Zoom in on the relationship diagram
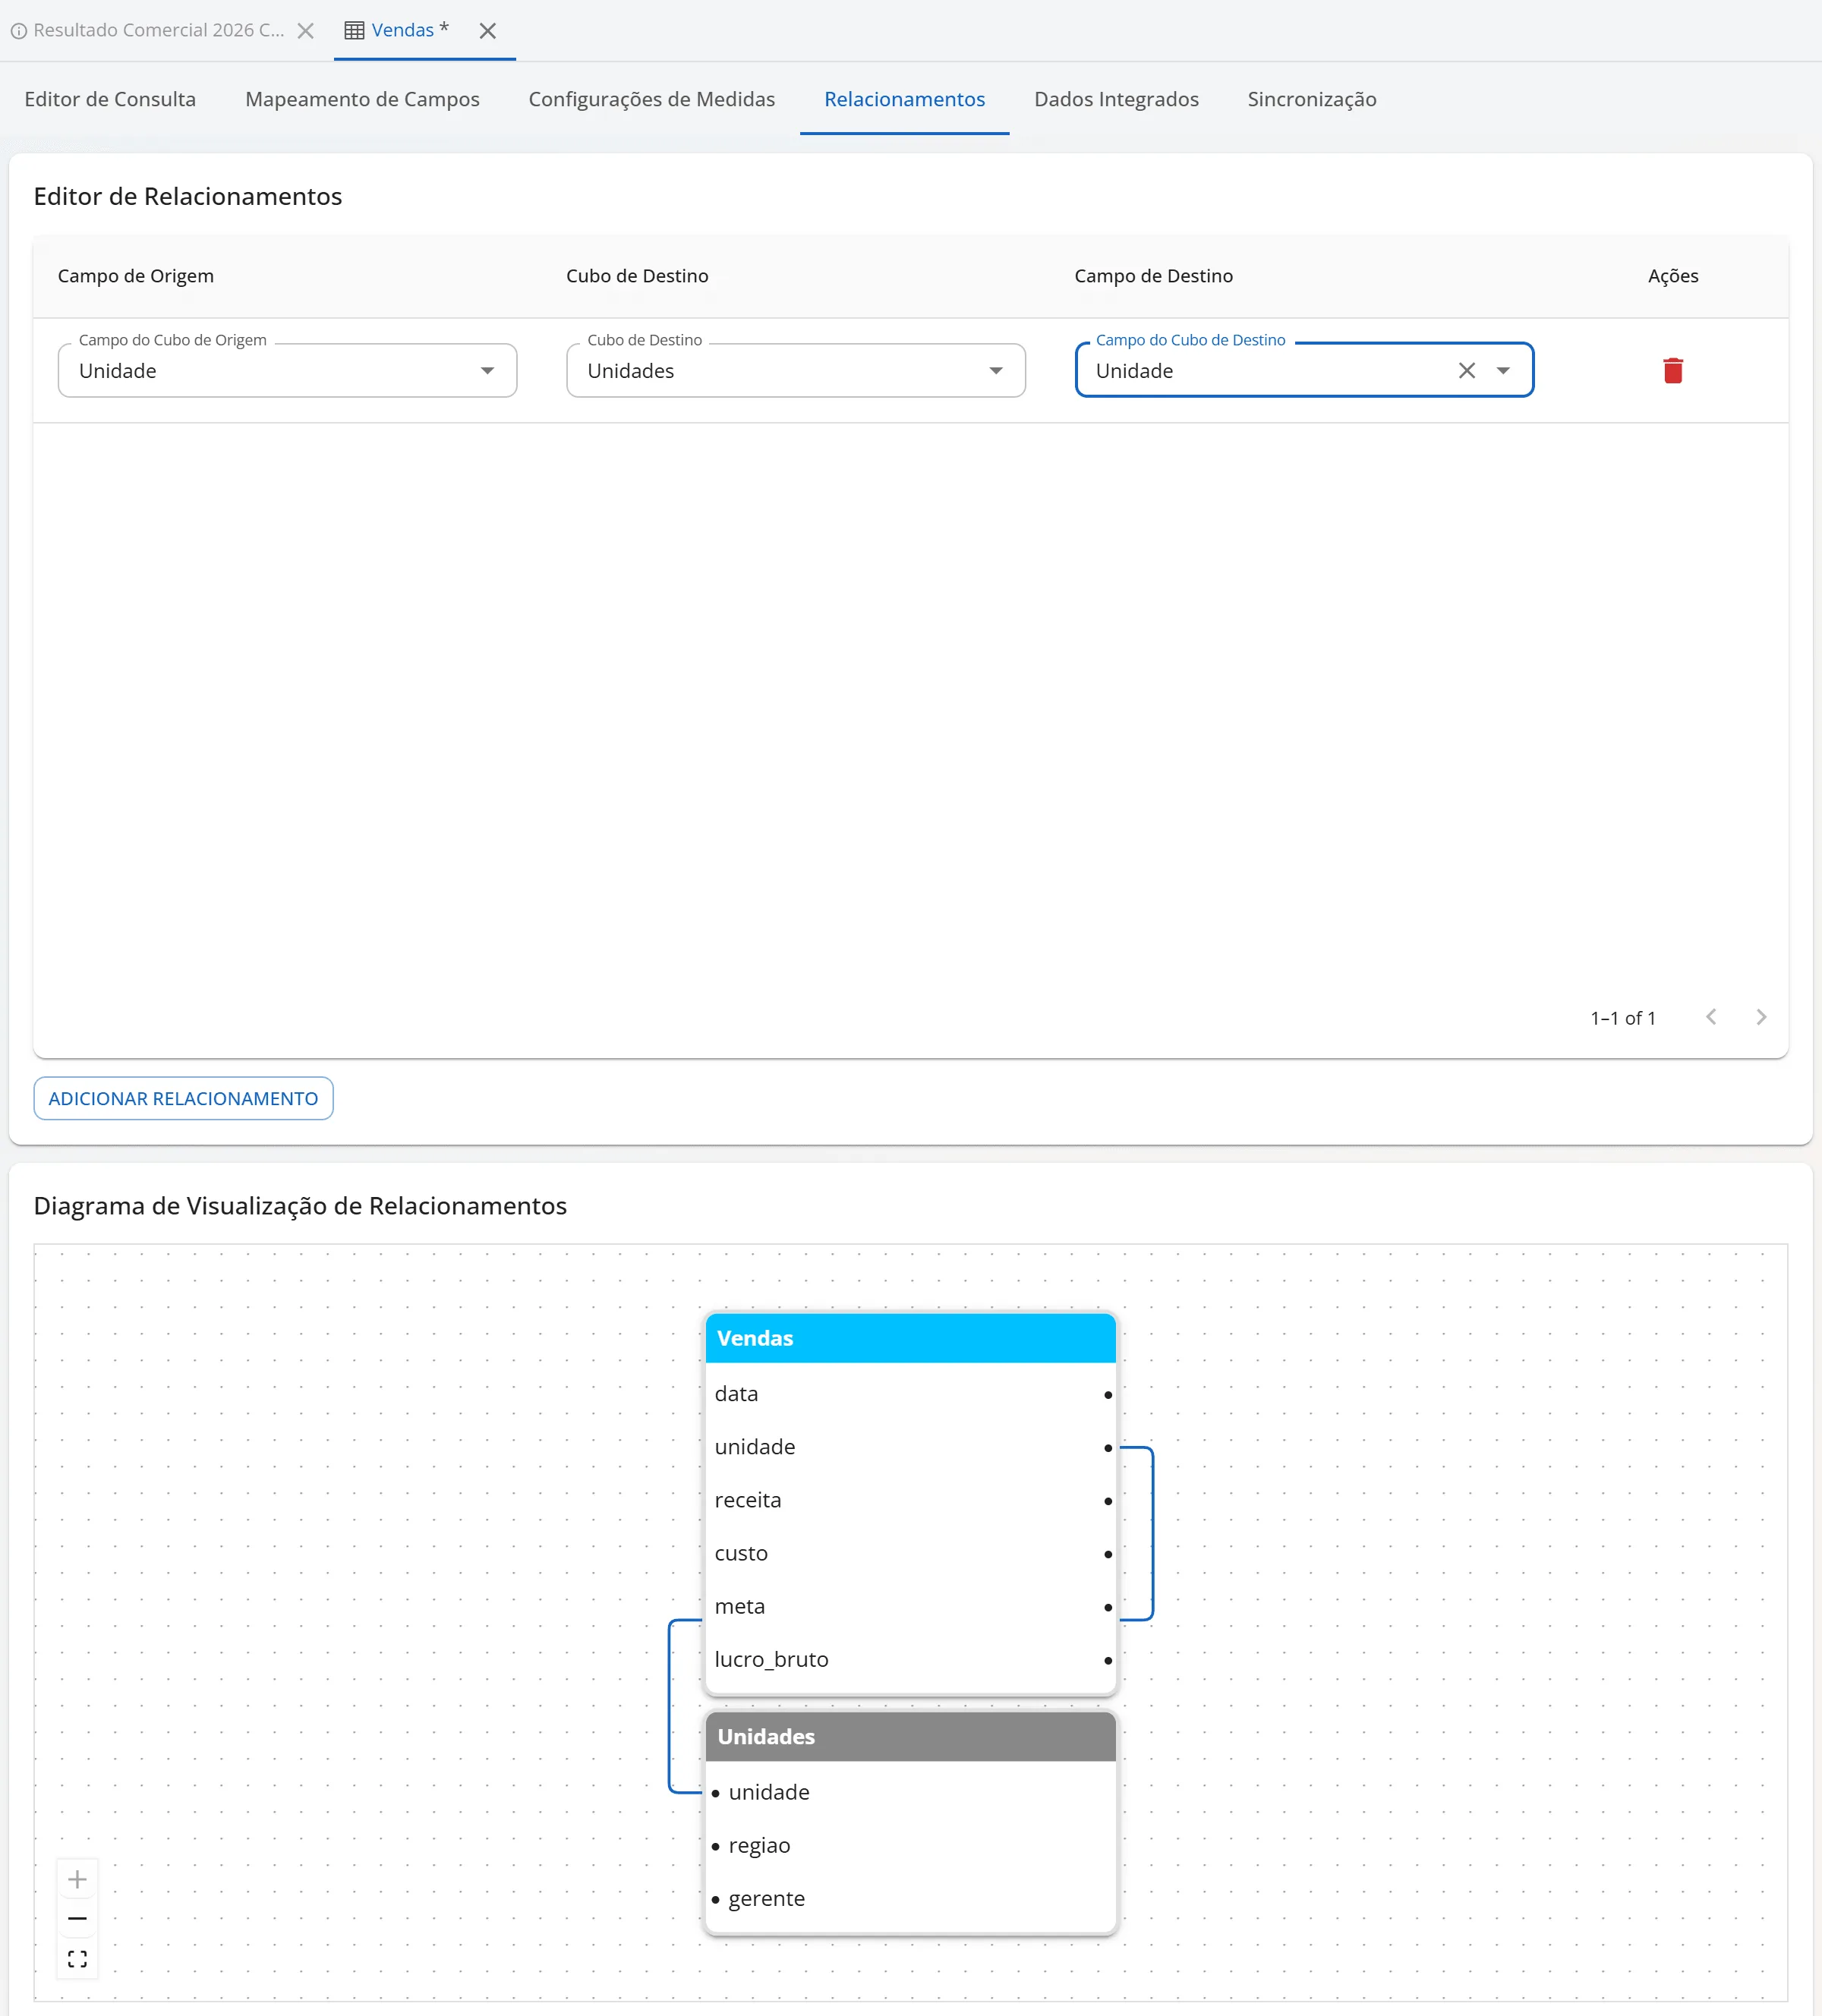This screenshot has height=2016, width=1822. pyautogui.click(x=77, y=1879)
